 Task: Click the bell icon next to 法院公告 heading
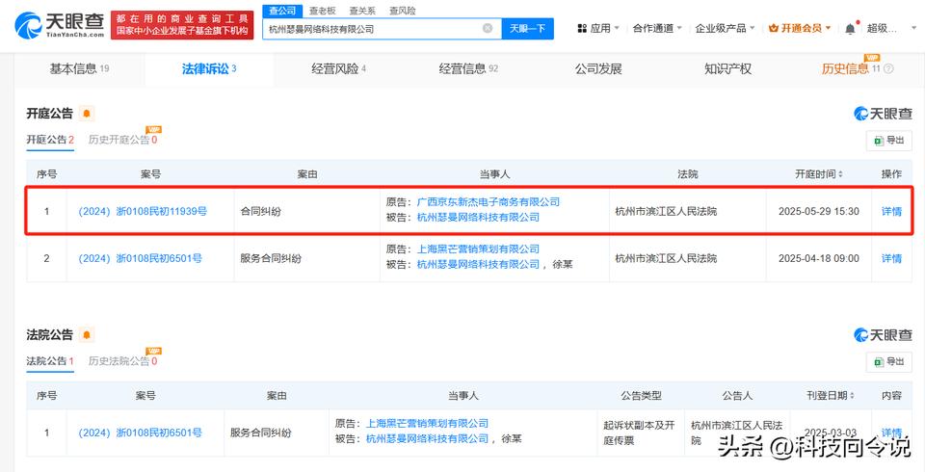click(87, 335)
